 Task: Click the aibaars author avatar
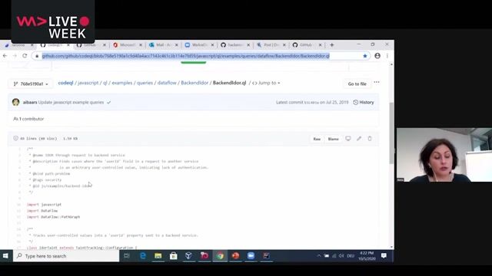[x=15, y=102]
